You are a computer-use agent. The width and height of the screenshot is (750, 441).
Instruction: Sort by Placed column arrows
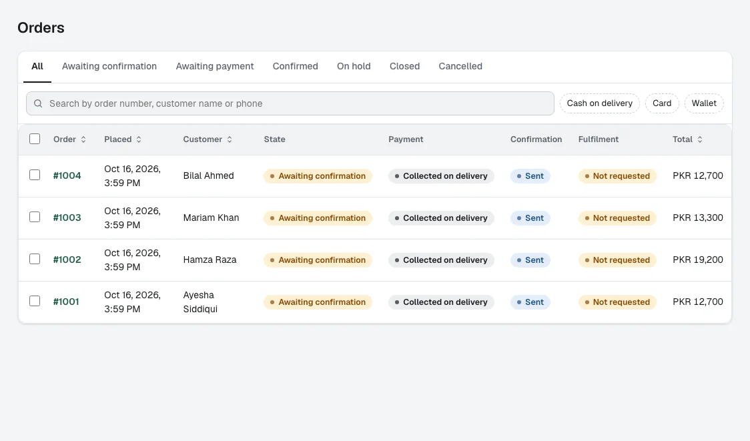click(x=139, y=139)
